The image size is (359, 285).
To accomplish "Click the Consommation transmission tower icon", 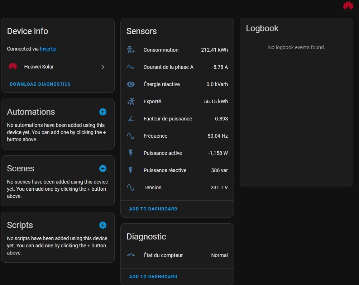I will (131, 50).
